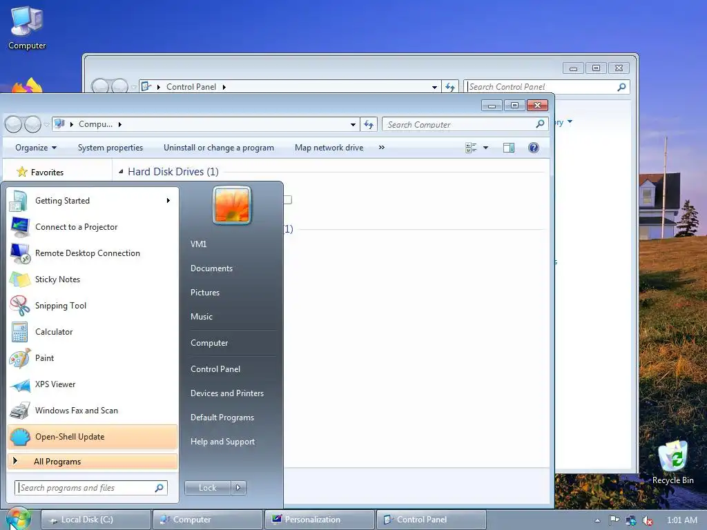This screenshot has width=707, height=530.
Task: Click search magnifier in Control Panel window
Action: [621, 86]
